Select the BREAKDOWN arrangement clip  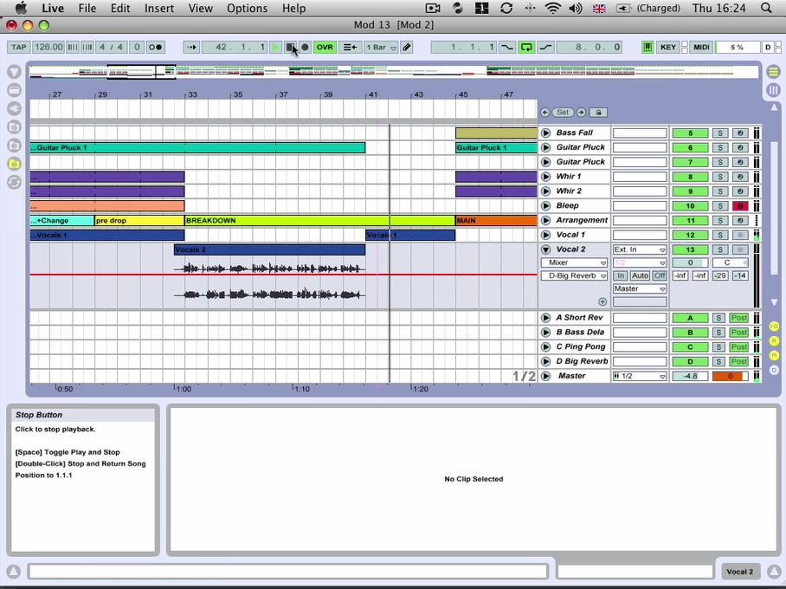click(319, 220)
